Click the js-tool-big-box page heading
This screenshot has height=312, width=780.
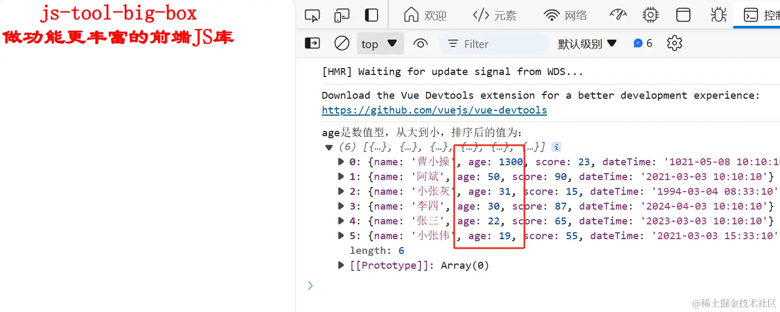[x=119, y=13]
